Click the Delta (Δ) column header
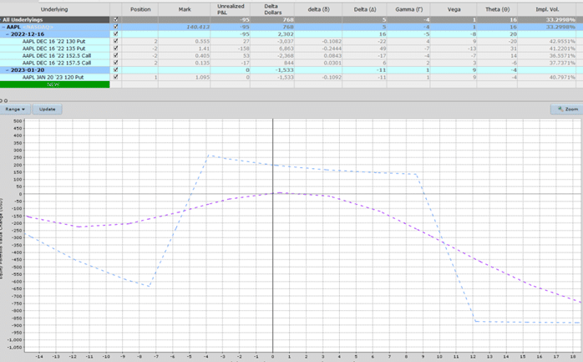Viewport: 583px width, 362px height. (365, 9)
